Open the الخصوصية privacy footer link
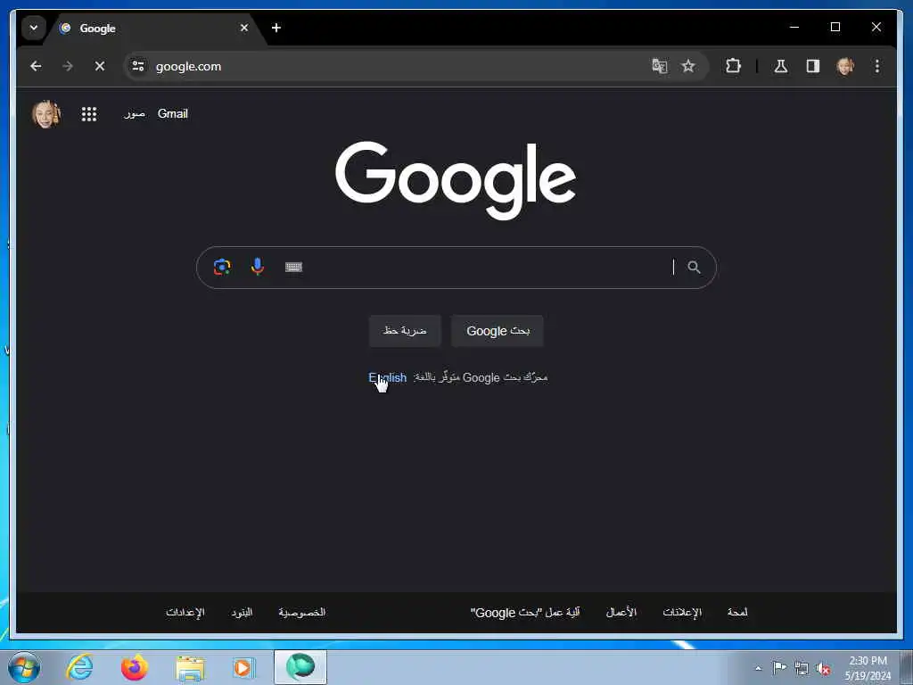Viewport: 913px width, 685px height. click(301, 612)
